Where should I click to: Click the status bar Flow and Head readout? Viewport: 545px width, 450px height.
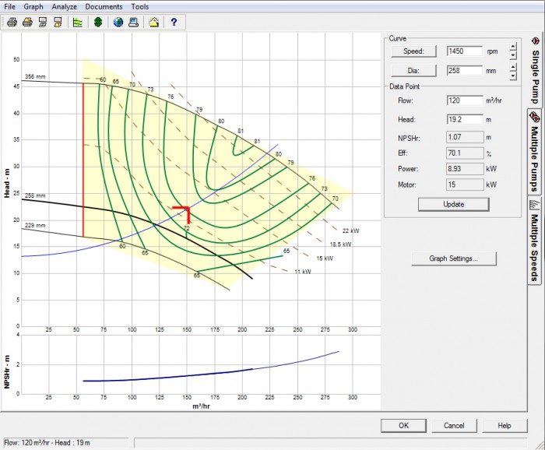(47, 443)
